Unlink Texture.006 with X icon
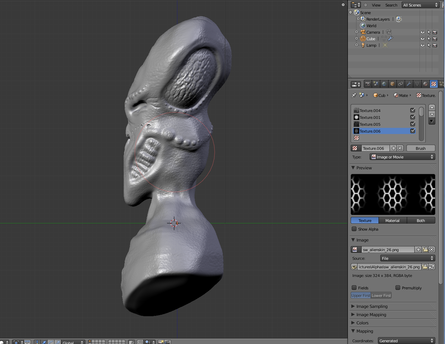Screen dimensions: 445x344 point(400,148)
